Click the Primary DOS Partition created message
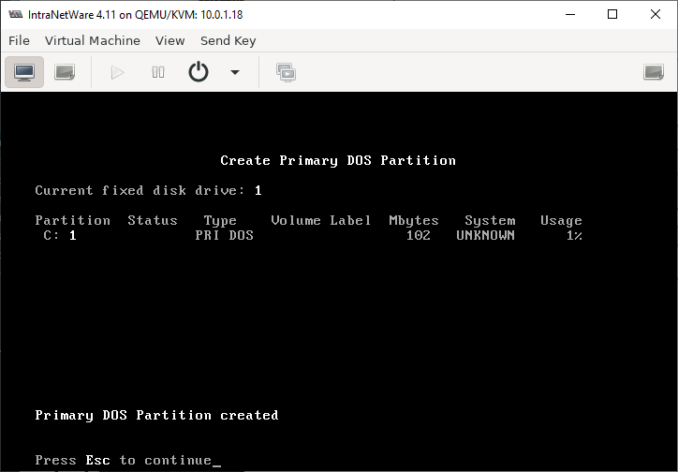This screenshot has width=678, height=472. click(156, 415)
